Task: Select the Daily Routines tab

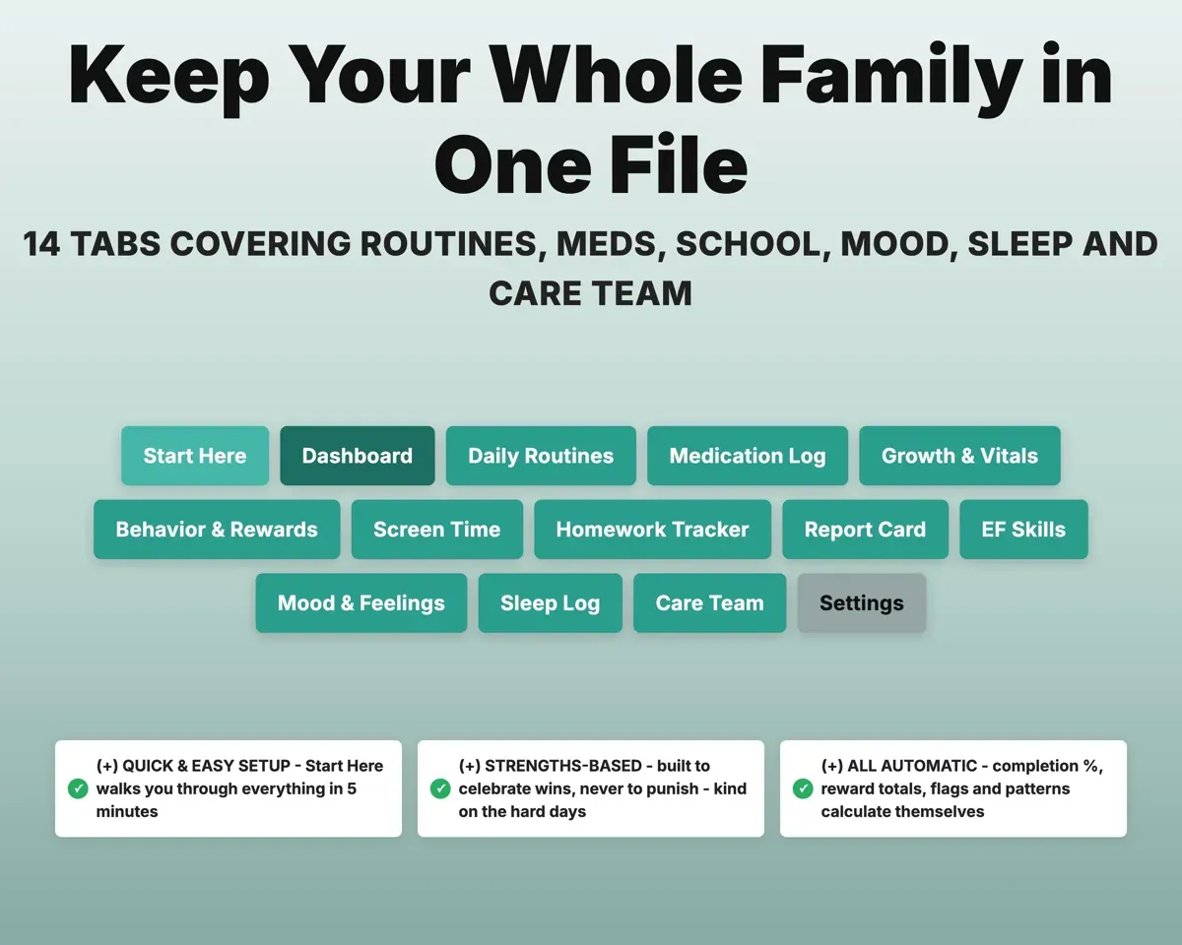Action: pyautogui.click(x=541, y=456)
